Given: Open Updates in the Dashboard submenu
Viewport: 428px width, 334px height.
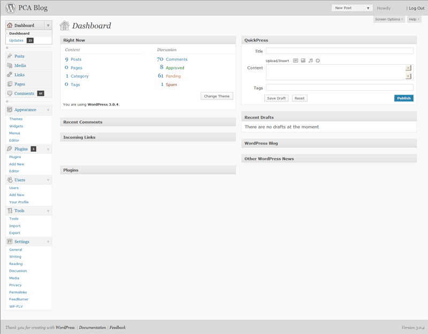Looking at the screenshot, I should pyautogui.click(x=16, y=41).
